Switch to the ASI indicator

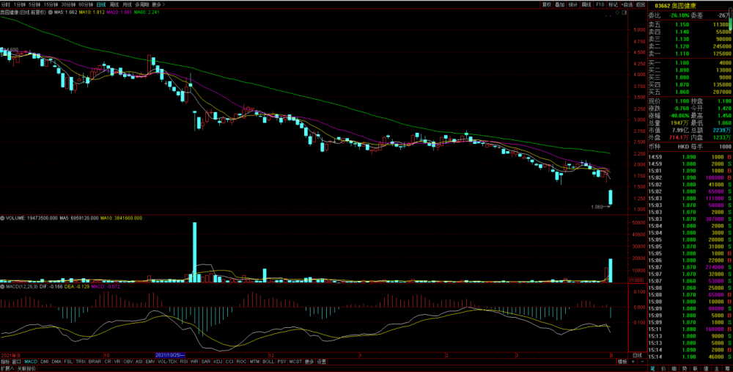click(x=139, y=362)
